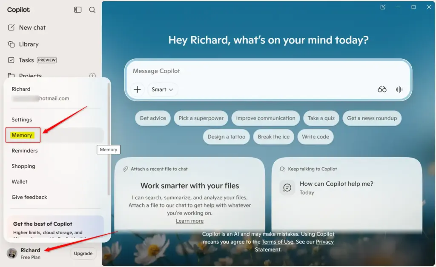The height and width of the screenshot is (267, 436).
Task: Click the Tasks PREVIEW badge
Action: pyautogui.click(x=47, y=60)
